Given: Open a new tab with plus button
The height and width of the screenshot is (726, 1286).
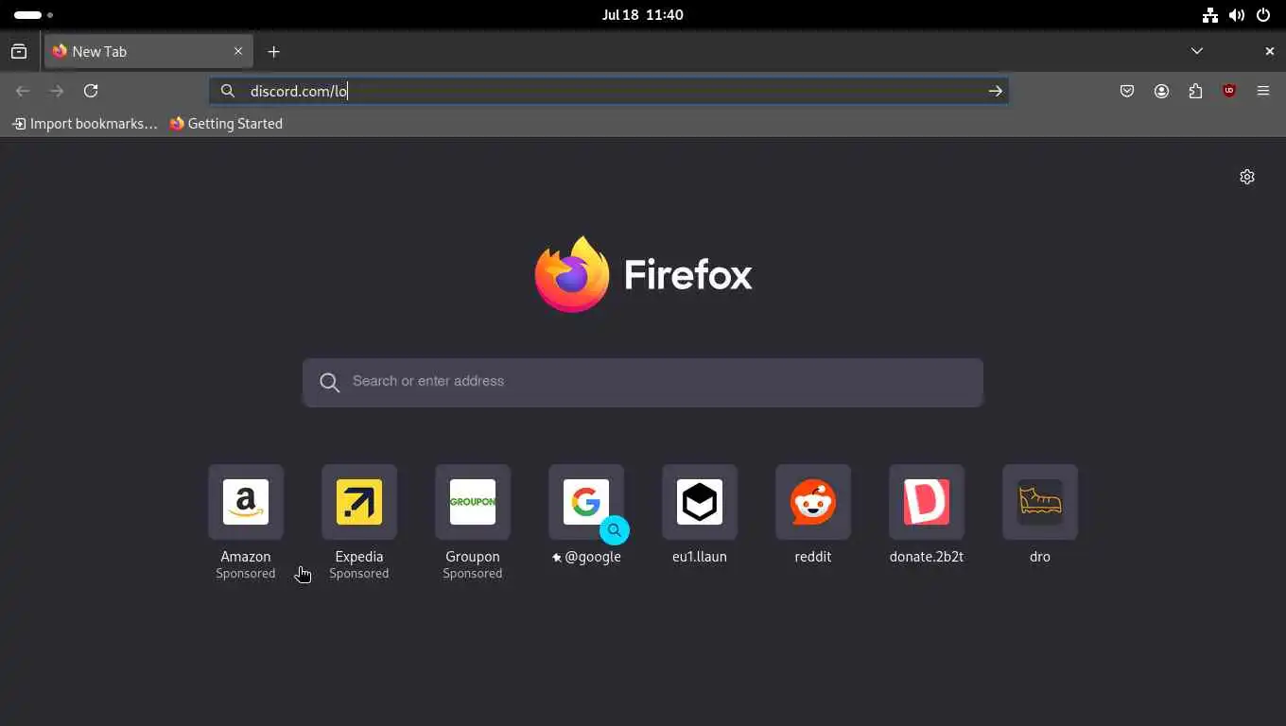Looking at the screenshot, I should [x=273, y=51].
